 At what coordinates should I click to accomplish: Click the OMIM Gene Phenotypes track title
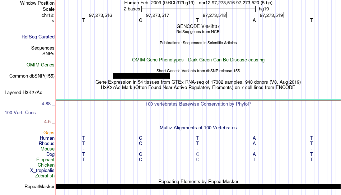pos(198,60)
